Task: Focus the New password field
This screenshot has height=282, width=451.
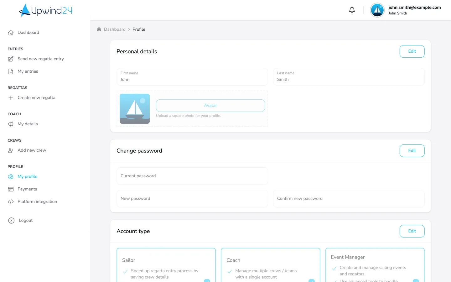Action: pyautogui.click(x=192, y=199)
